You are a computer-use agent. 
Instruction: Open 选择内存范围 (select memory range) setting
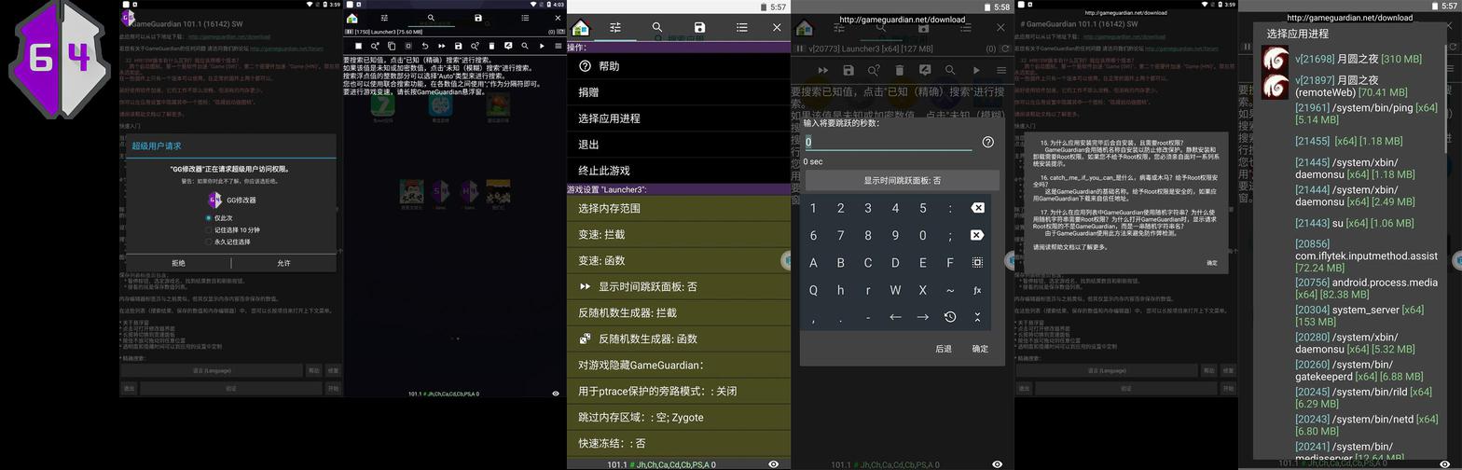tap(679, 208)
